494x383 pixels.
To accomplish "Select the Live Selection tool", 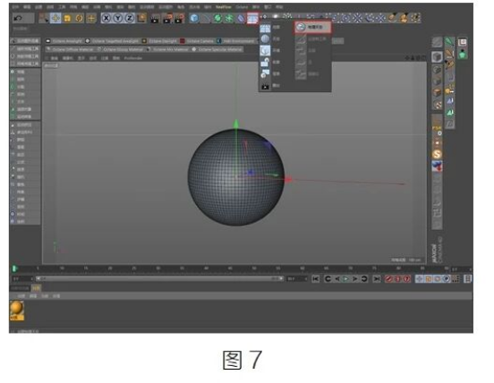I will 44,18.
